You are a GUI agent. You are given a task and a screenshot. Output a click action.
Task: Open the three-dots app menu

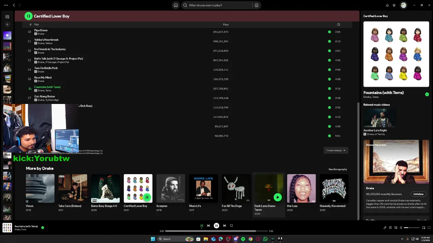point(6,5)
